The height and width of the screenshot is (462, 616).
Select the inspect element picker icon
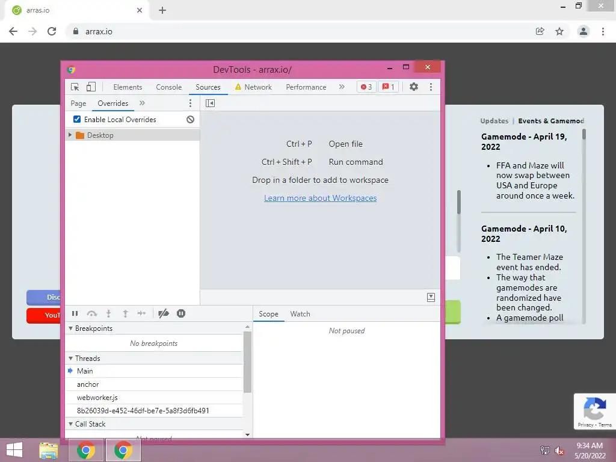pyautogui.click(x=75, y=87)
